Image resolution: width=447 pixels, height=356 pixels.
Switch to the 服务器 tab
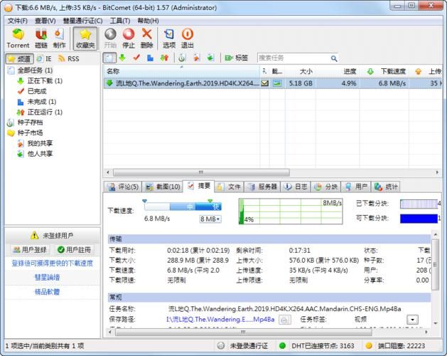coord(262,187)
